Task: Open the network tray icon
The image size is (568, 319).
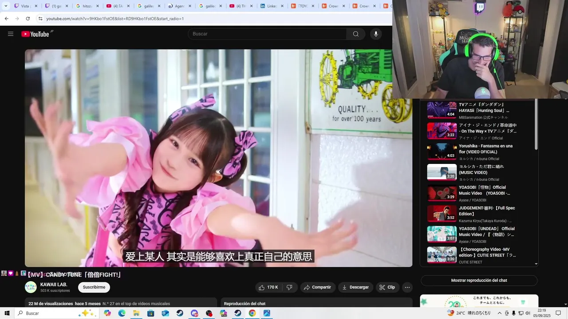Action: click(x=521, y=313)
